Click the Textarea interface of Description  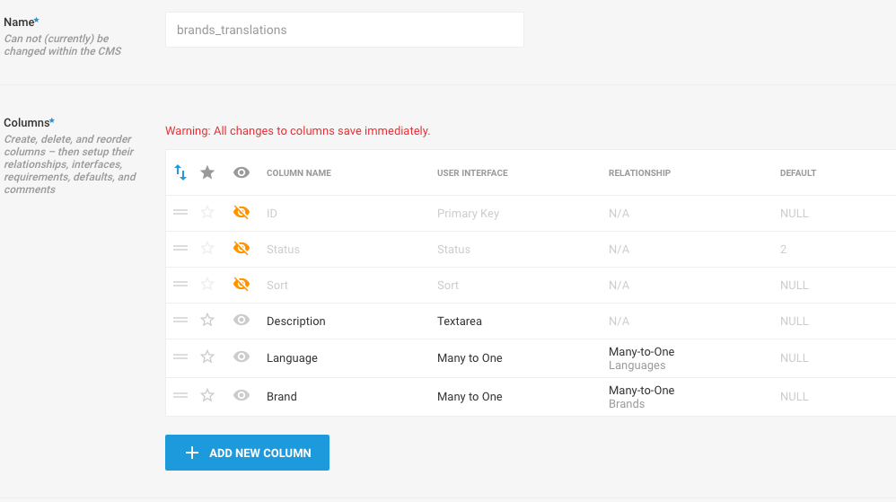pos(460,321)
